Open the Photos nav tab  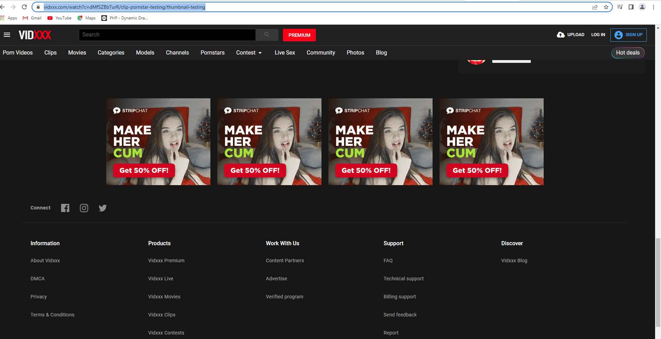355,53
